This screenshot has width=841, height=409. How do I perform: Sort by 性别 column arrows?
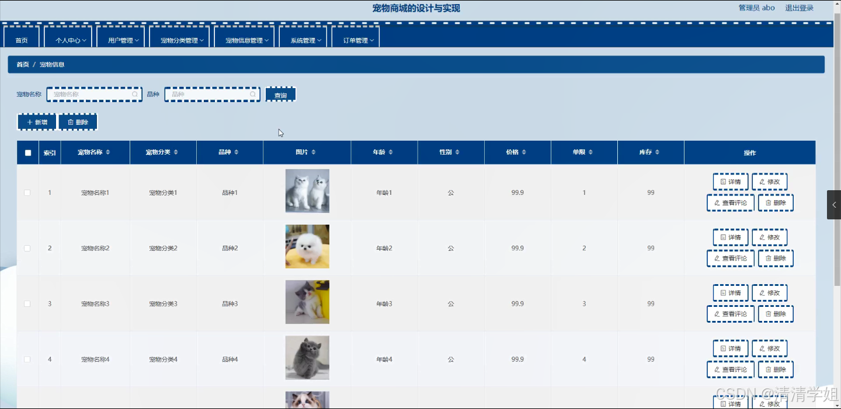pos(457,152)
